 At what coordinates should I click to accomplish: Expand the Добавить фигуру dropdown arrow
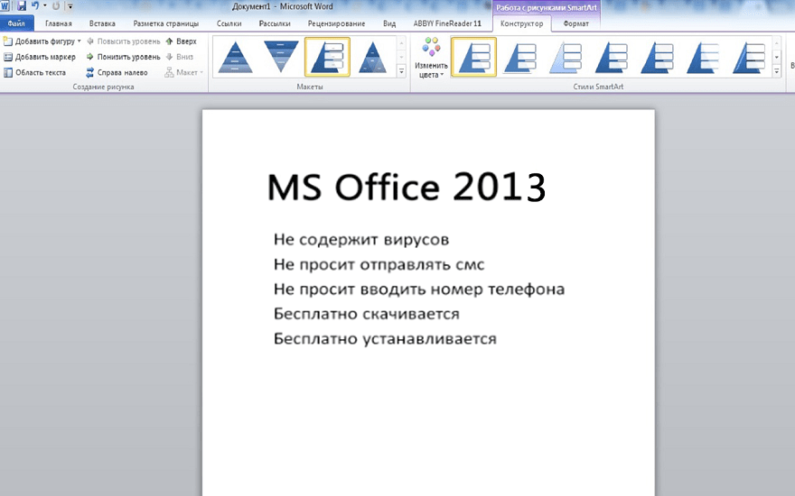click(79, 41)
